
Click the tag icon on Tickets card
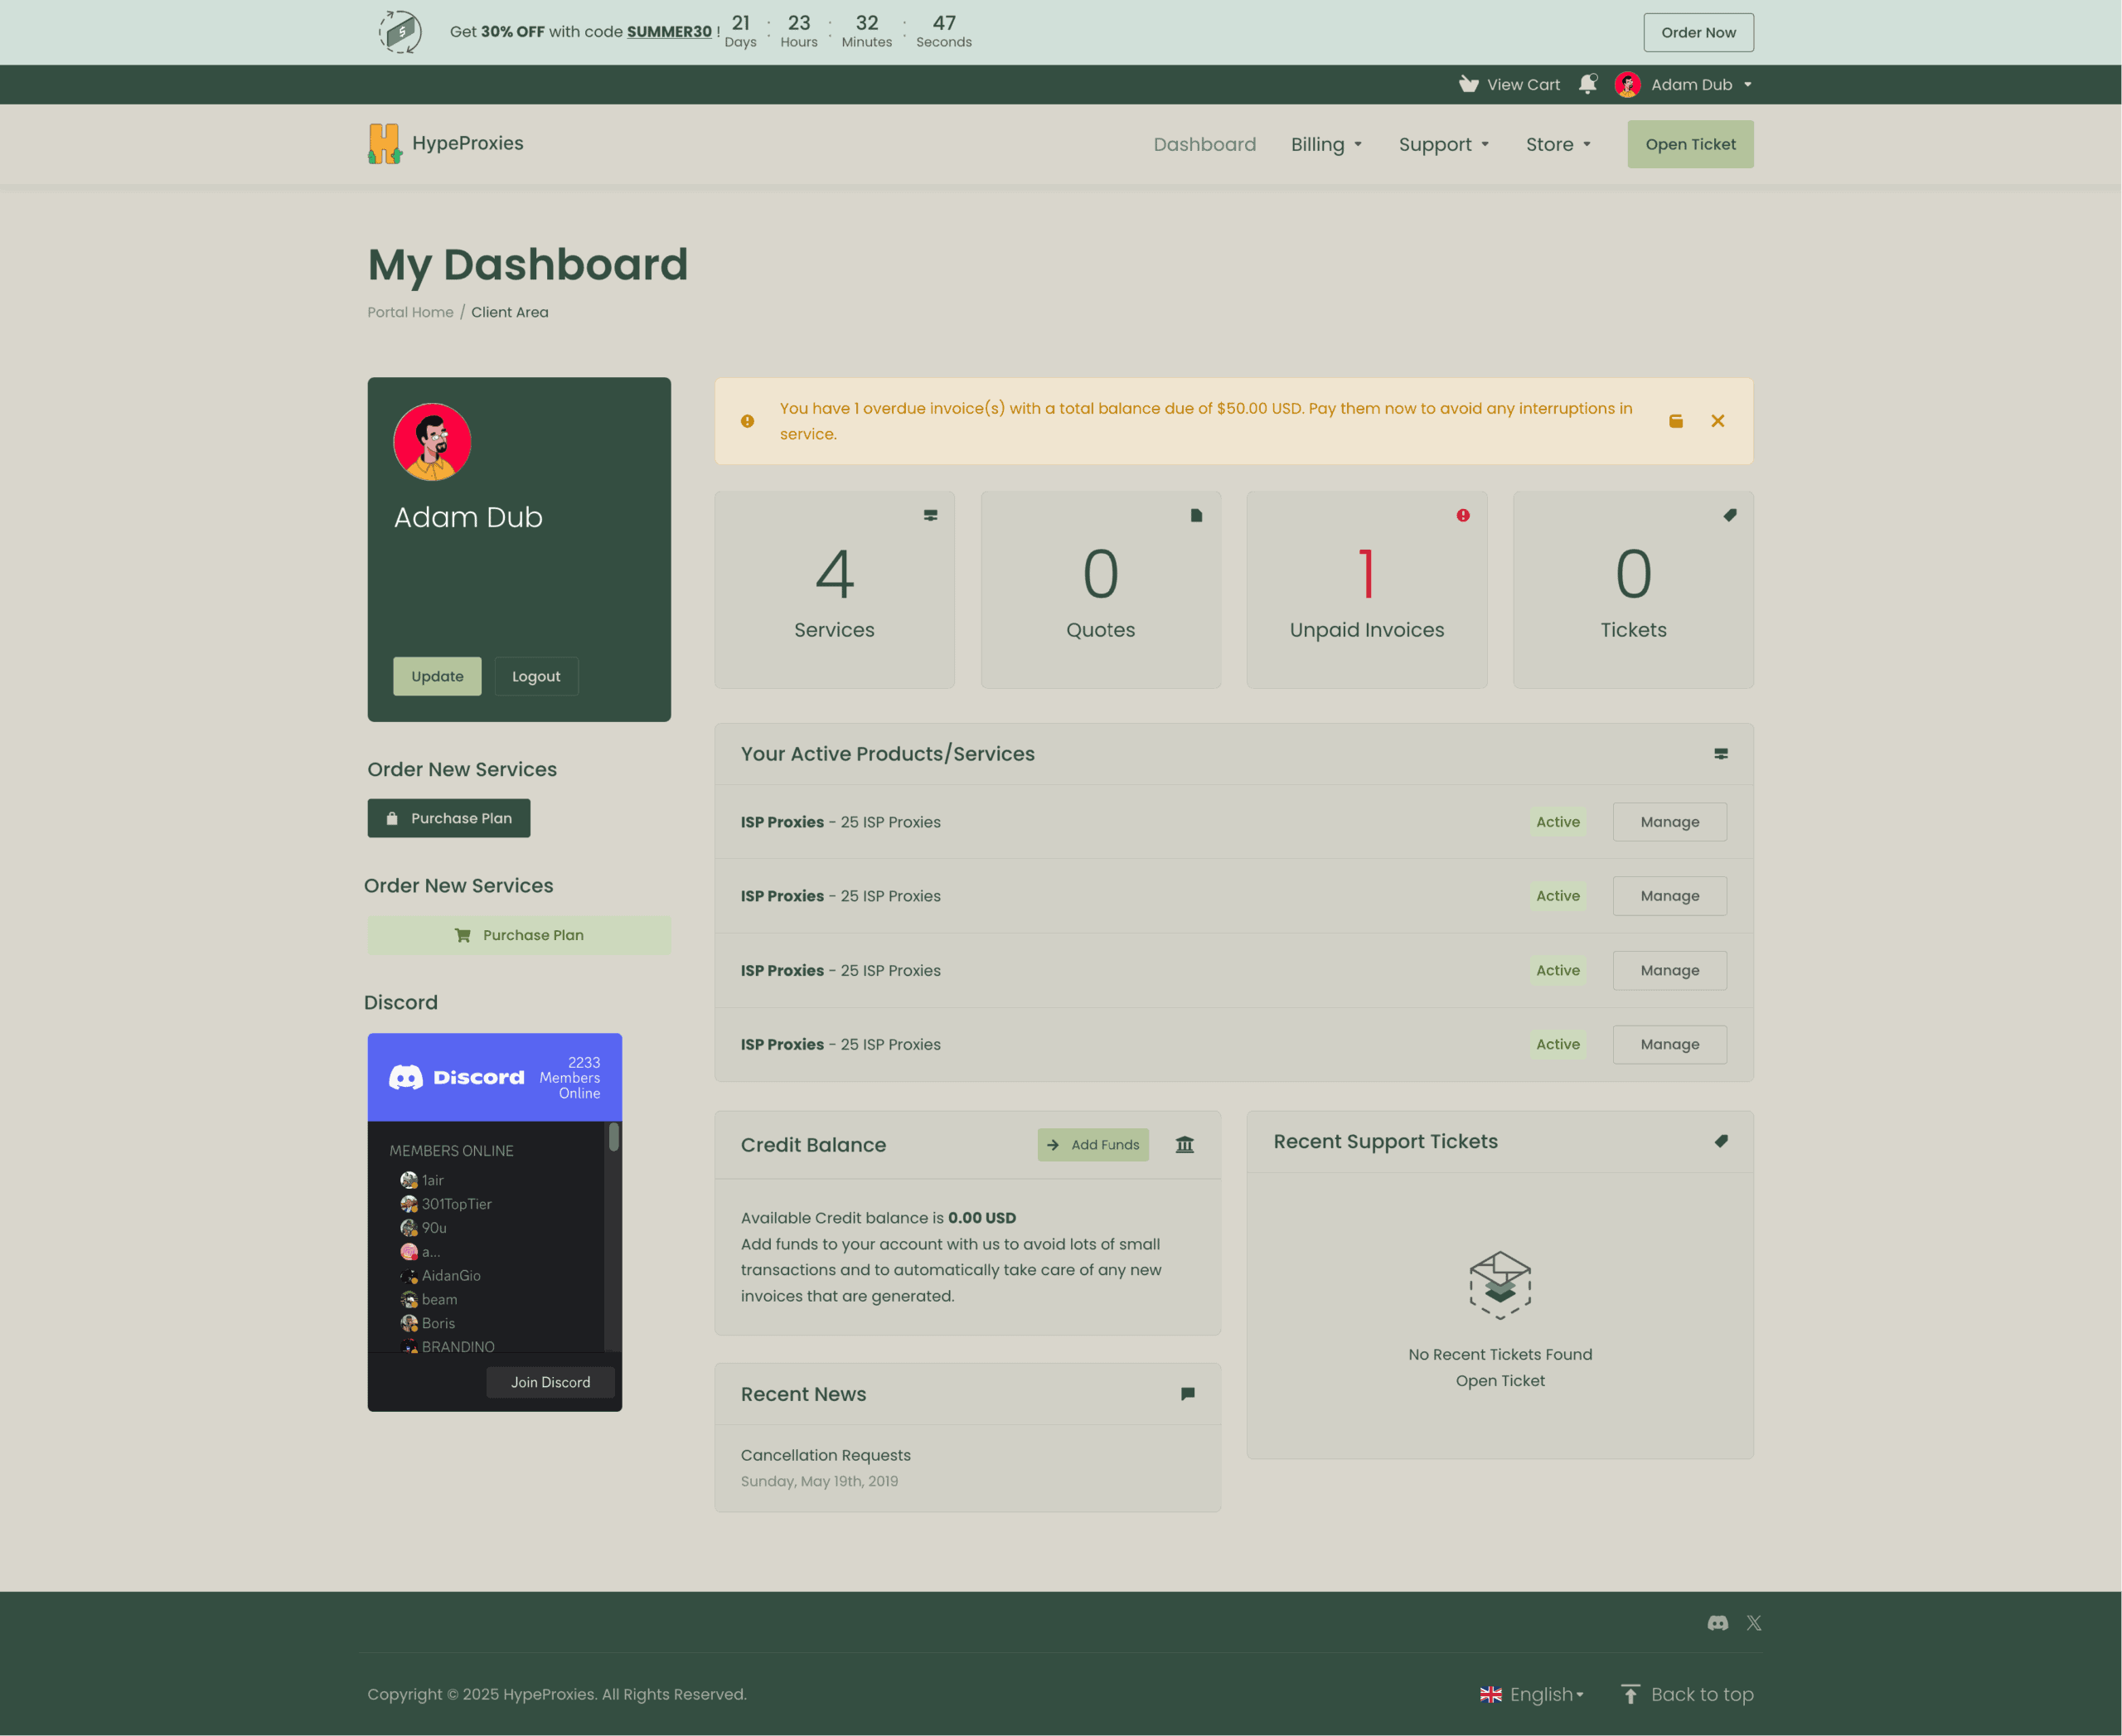click(x=1730, y=515)
